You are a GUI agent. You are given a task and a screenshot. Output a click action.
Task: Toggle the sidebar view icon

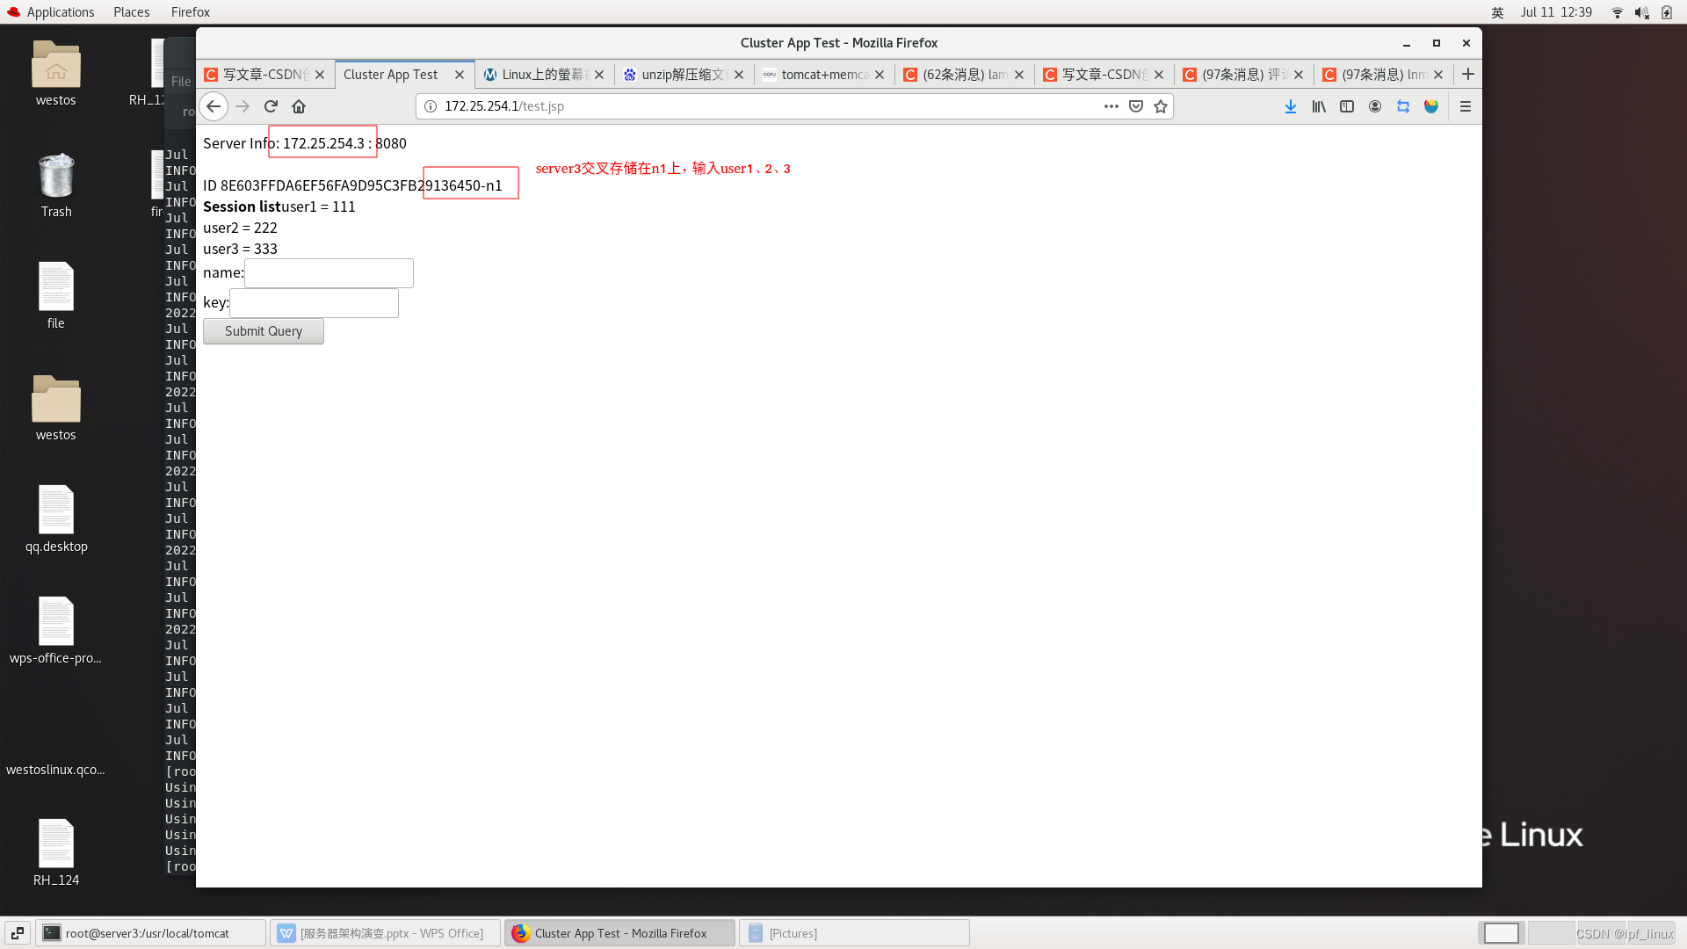(x=1347, y=106)
